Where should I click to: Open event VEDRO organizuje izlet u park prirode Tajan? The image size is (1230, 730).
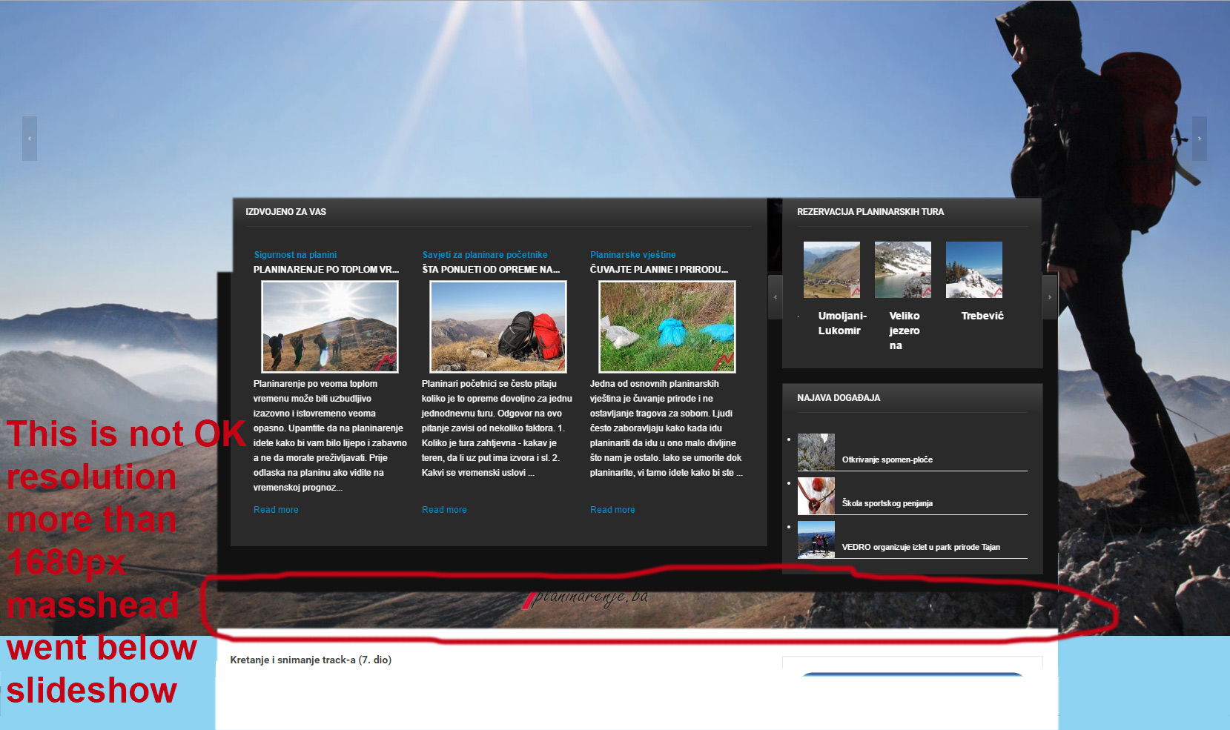click(x=921, y=547)
